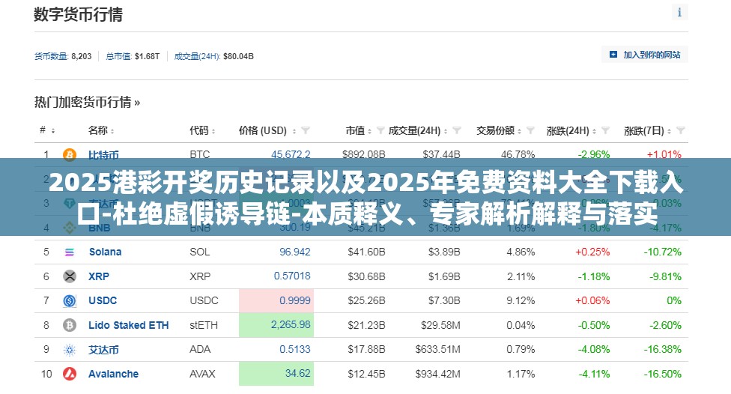Click the Avalanche price 34.62
Screen dimensions: 731x394
coord(297,374)
